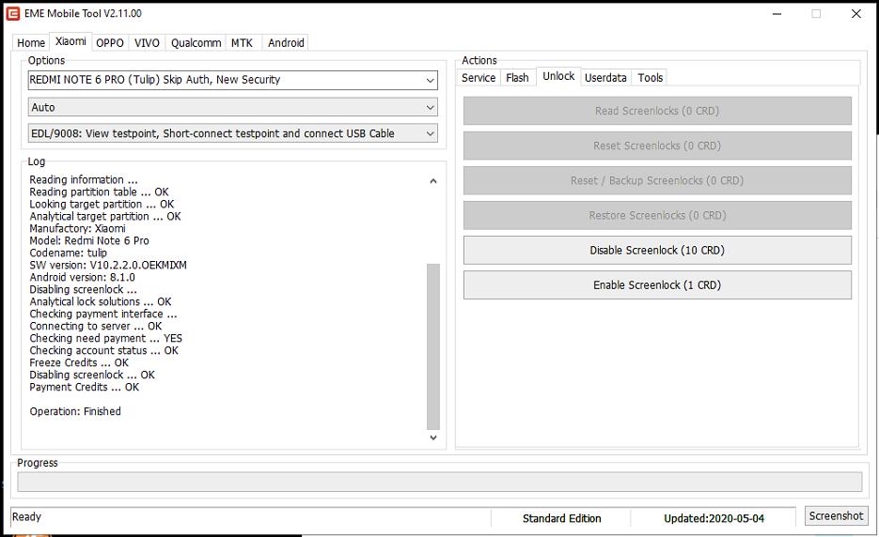
Task: Switch to the Tools actions tab
Action: [651, 77]
